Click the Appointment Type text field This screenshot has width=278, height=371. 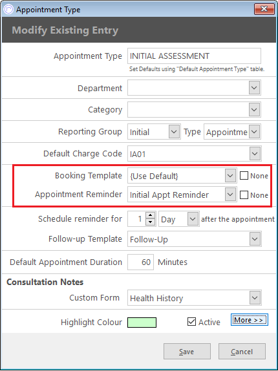(194, 56)
